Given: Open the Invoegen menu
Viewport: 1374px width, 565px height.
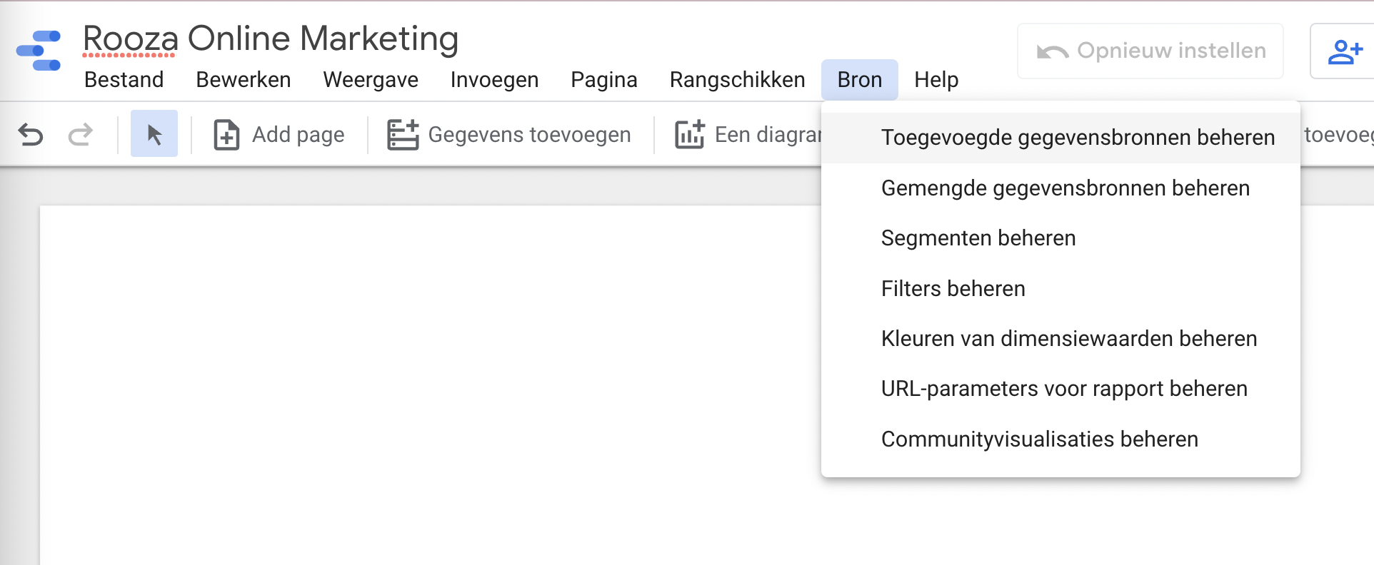Looking at the screenshot, I should pyautogui.click(x=494, y=80).
